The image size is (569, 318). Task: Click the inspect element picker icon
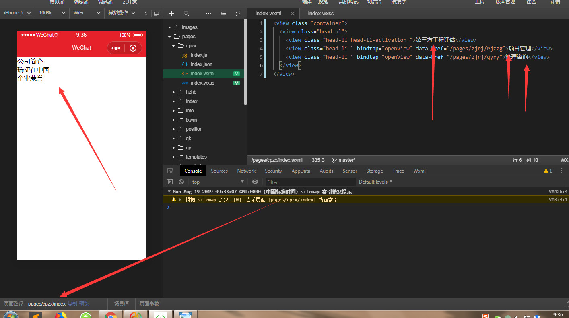pyautogui.click(x=170, y=171)
